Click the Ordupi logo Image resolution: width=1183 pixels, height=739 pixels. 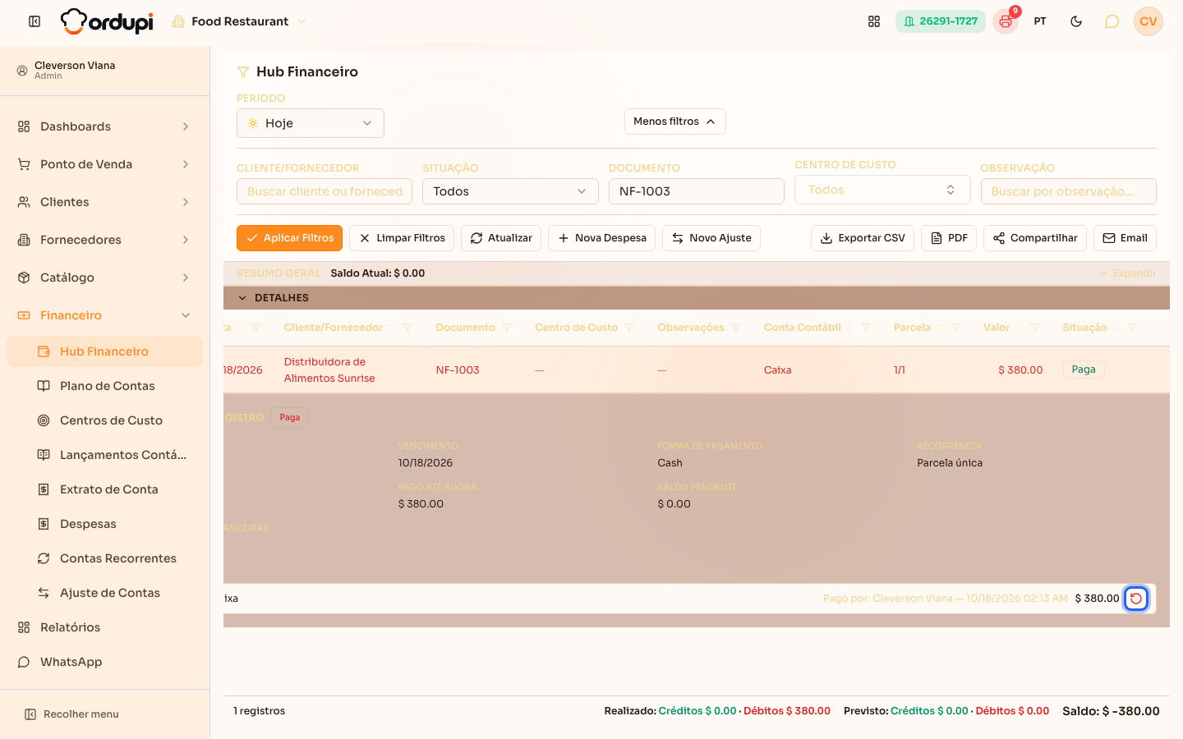[x=107, y=21]
